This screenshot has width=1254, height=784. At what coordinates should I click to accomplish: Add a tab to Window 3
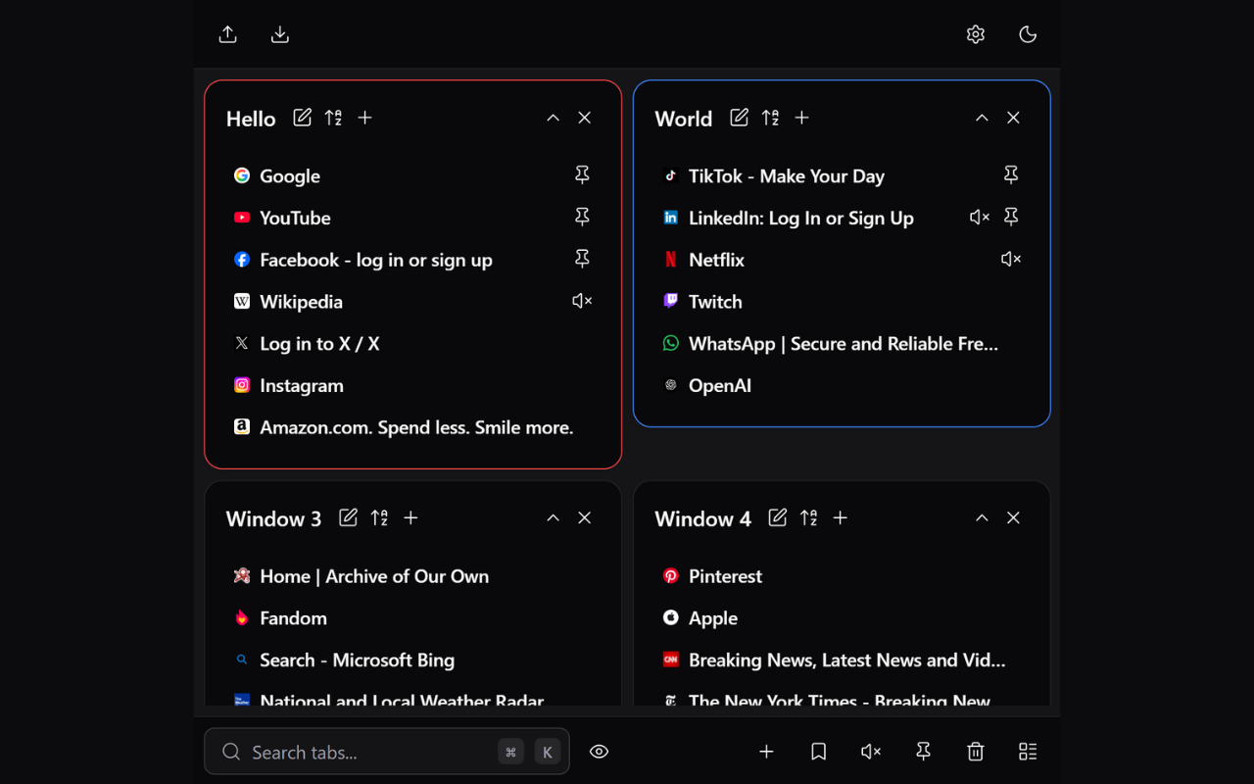pyautogui.click(x=410, y=517)
